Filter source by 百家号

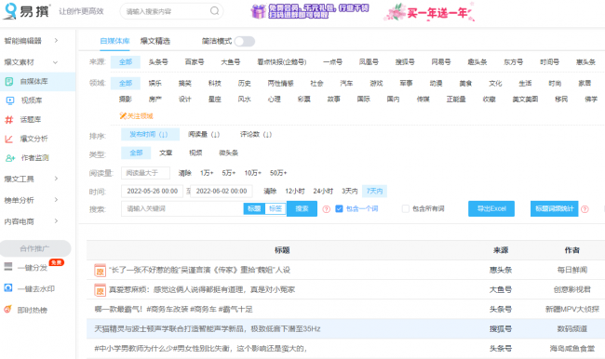point(195,61)
